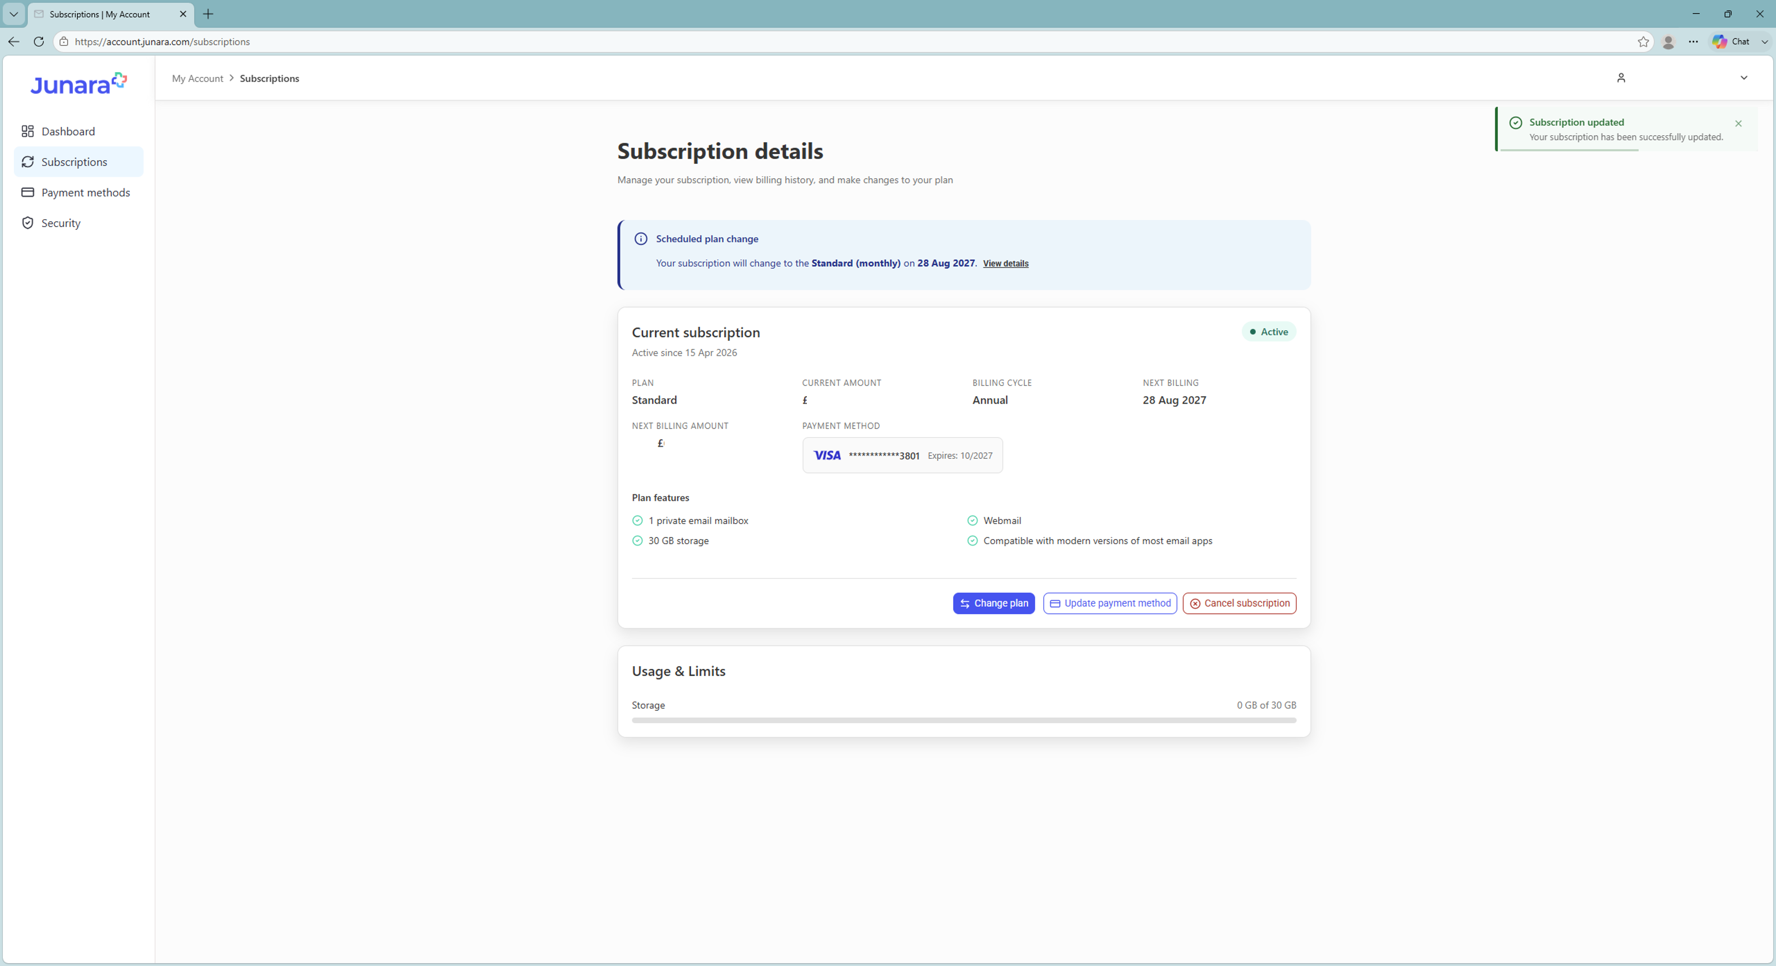1776x966 pixels.
Task: Click the Payment methods card icon
Action: click(x=27, y=193)
